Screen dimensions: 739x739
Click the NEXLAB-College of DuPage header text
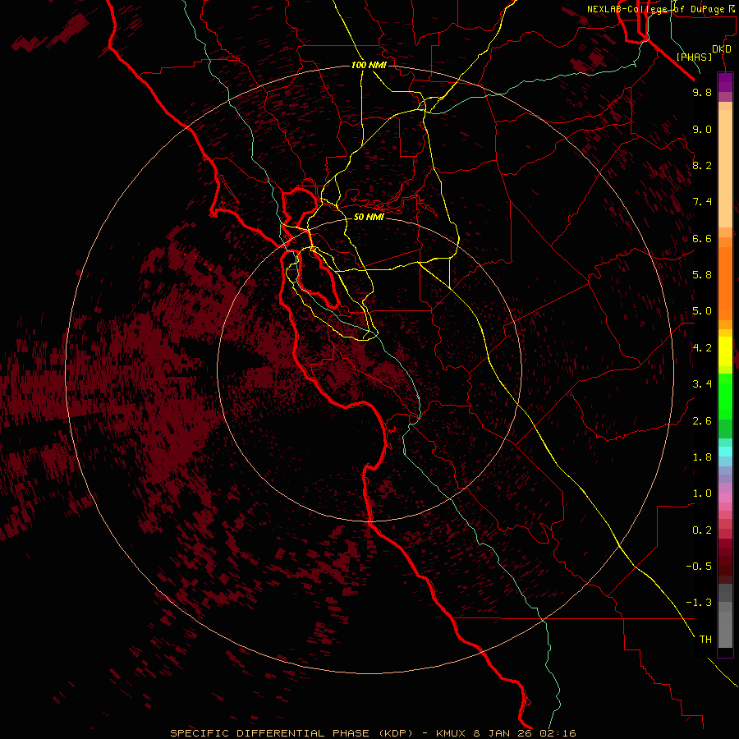(x=655, y=9)
